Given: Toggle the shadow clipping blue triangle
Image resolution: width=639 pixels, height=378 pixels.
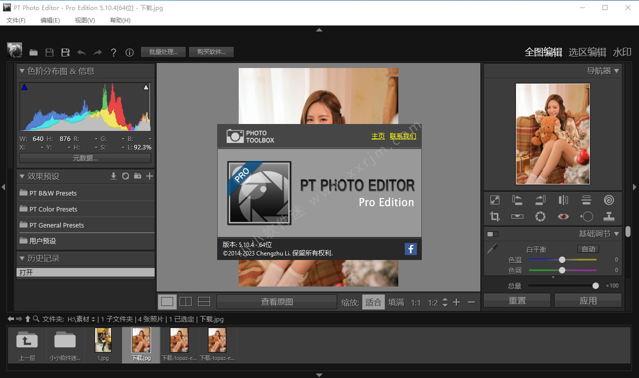Looking at the screenshot, I should coord(24,87).
